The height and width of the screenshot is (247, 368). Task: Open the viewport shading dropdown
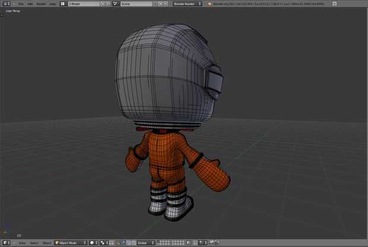(94, 243)
